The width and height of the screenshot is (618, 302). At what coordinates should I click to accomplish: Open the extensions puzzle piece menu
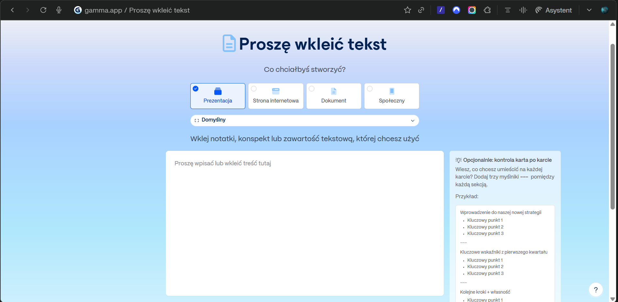click(487, 10)
